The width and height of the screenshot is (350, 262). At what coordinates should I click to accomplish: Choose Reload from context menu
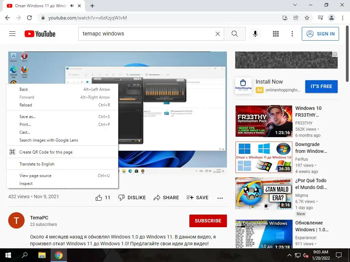point(62,105)
